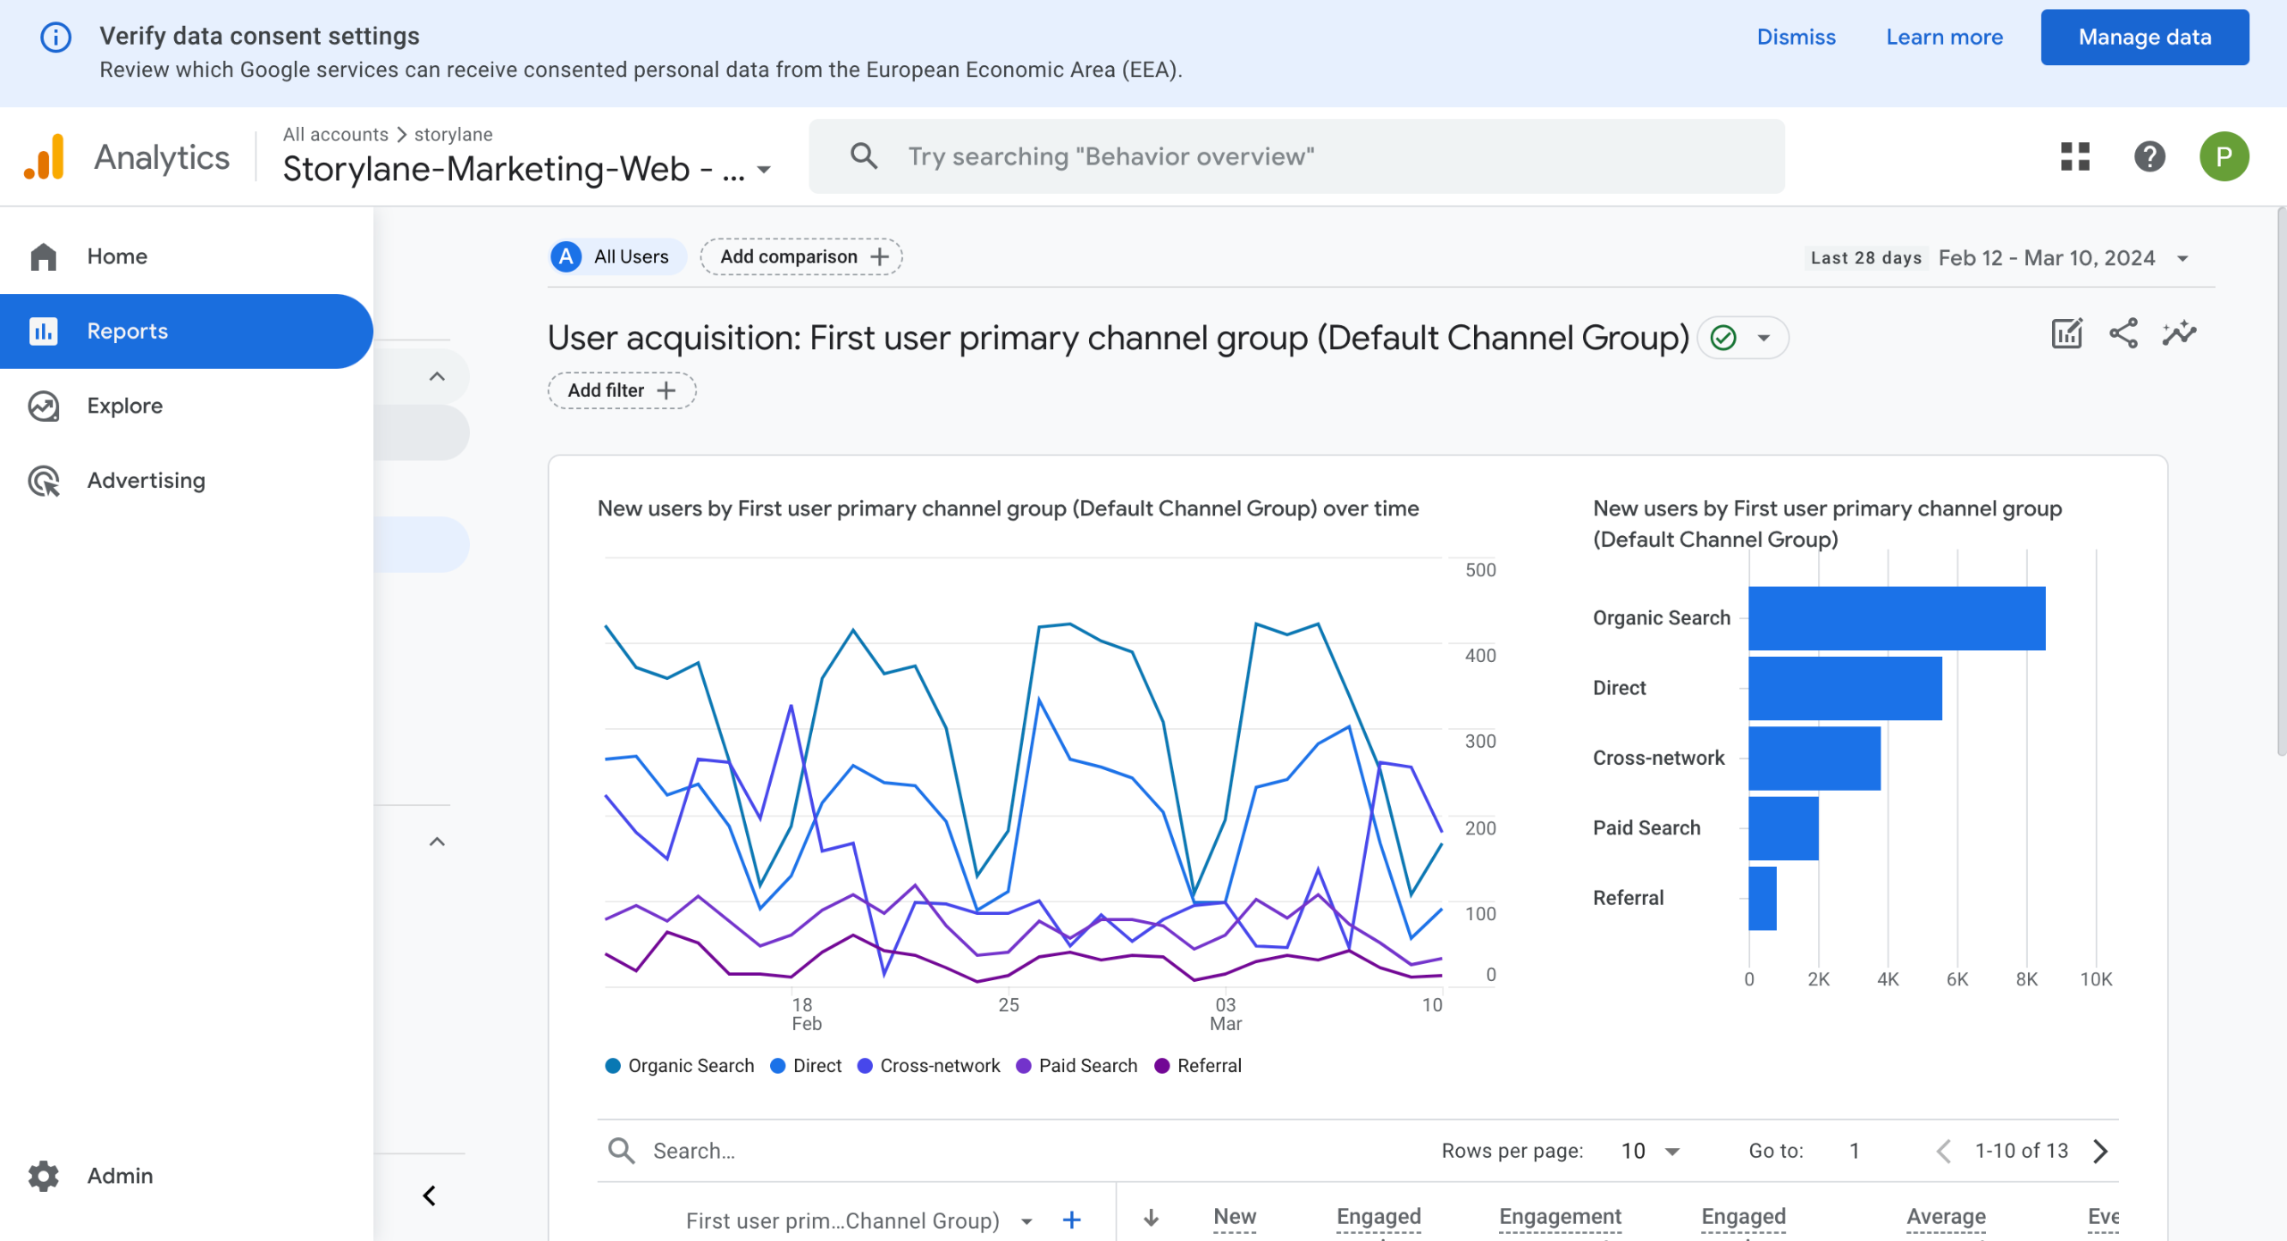Click the share this report icon

pos(2124,333)
